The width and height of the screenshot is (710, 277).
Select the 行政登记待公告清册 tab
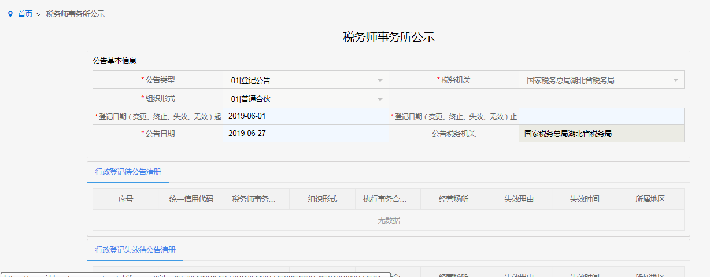tap(128, 172)
